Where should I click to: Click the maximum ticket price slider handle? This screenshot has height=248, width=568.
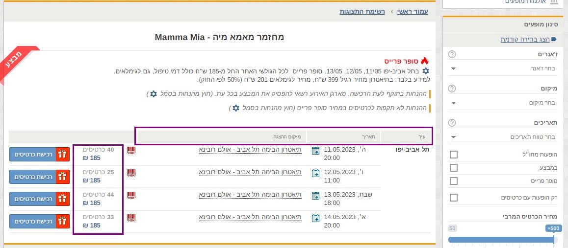(x=554, y=239)
